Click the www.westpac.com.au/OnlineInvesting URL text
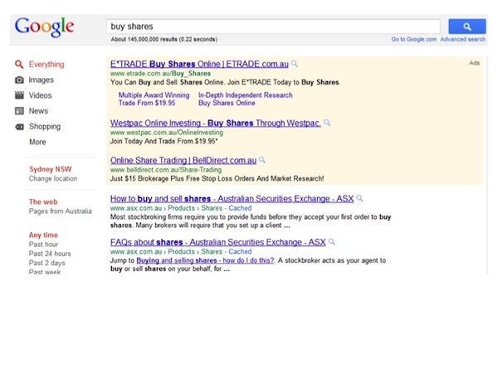Image resolution: width=498 pixels, height=373 pixels. coord(167,133)
